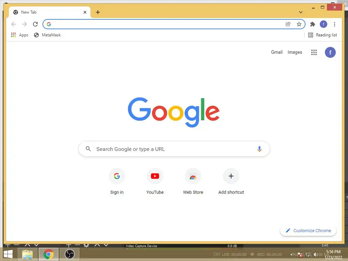
Task: Go forward with the forward arrow
Action: (24, 24)
